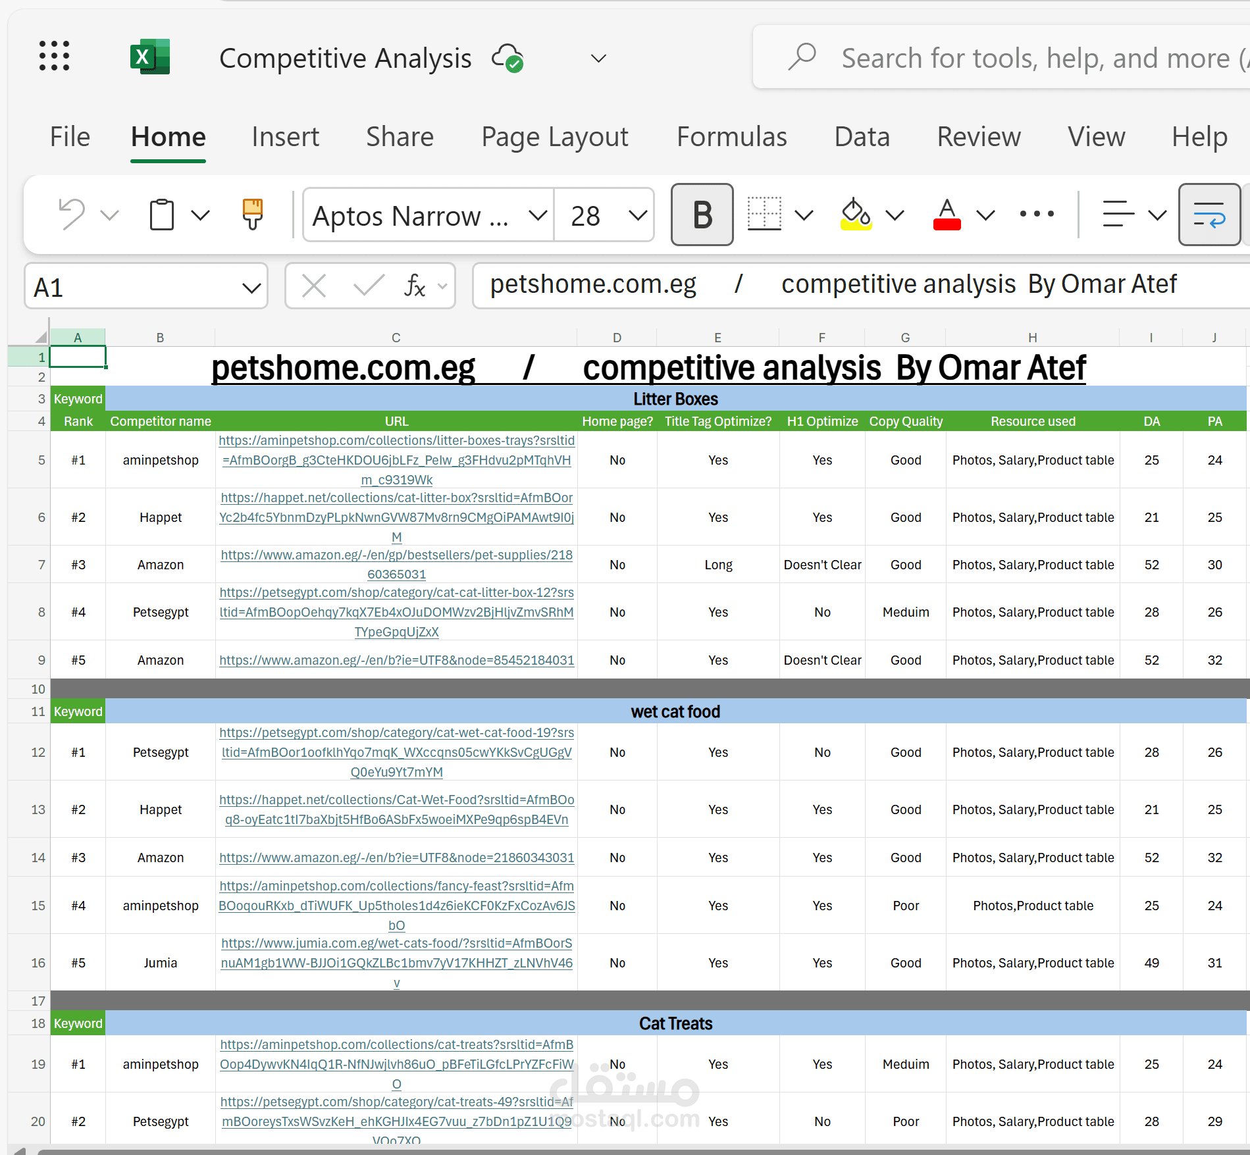The image size is (1250, 1155).
Task: Select the Cat Treats keyword cell
Action: click(675, 1023)
